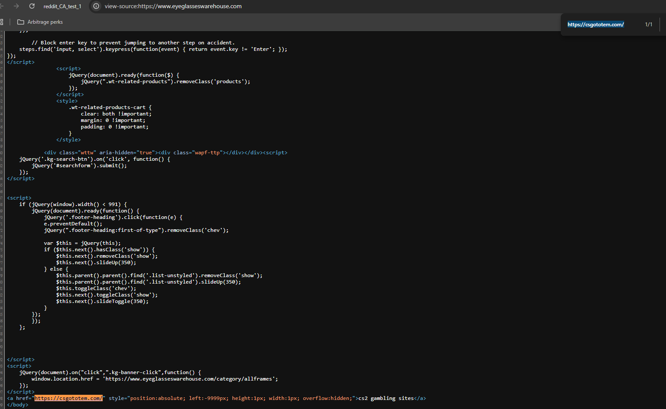666x409 pixels.
Task: Click the $this.next().slideToggle(350); line
Action: (x=102, y=301)
